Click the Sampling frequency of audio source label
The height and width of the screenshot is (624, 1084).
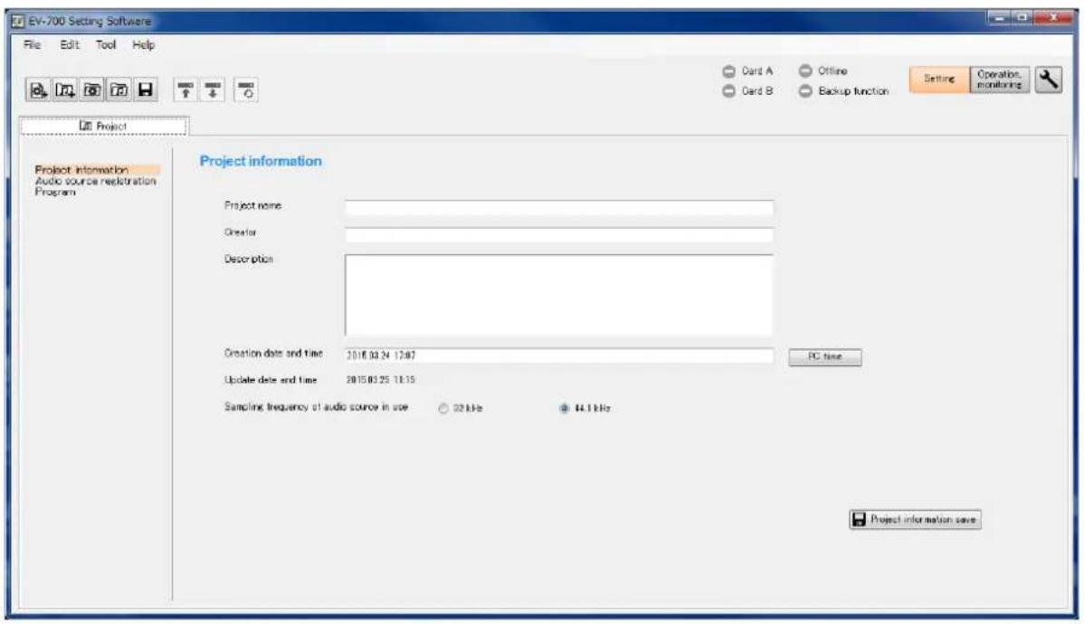(316, 407)
